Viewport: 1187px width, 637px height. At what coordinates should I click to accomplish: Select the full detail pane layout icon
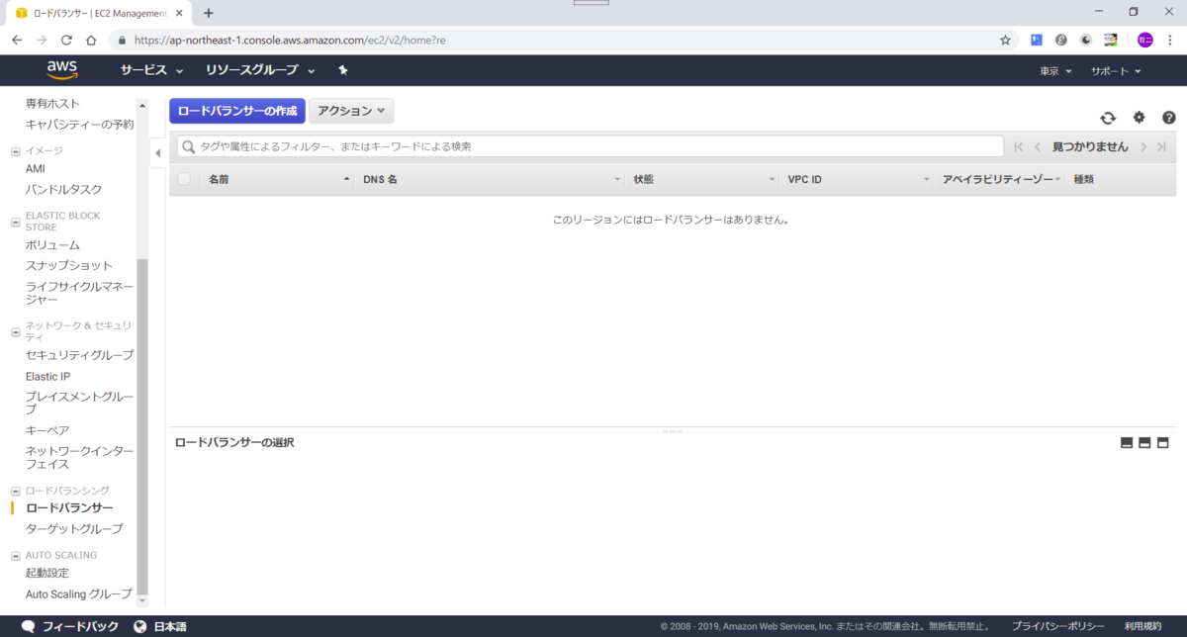(1163, 442)
